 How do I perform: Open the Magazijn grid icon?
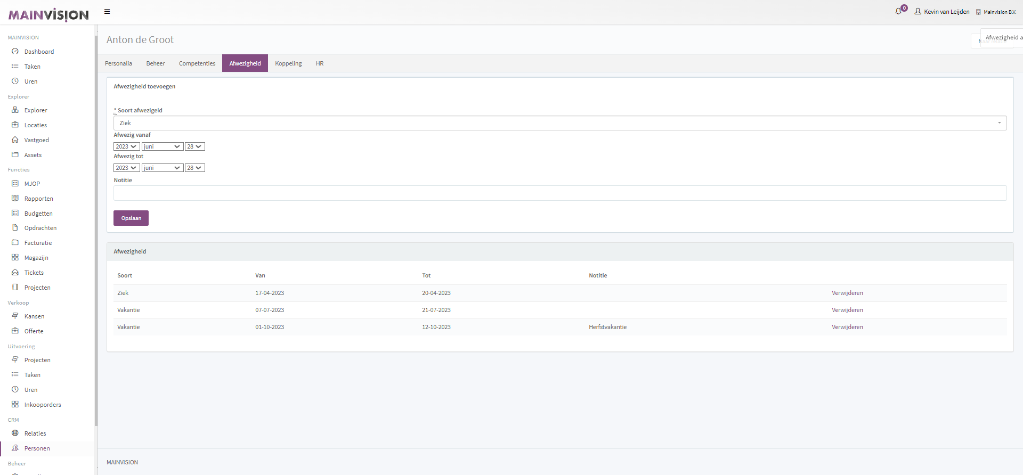pos(15,258)
